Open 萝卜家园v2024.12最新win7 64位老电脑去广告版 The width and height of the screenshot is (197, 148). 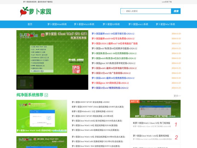coord(115,43)
